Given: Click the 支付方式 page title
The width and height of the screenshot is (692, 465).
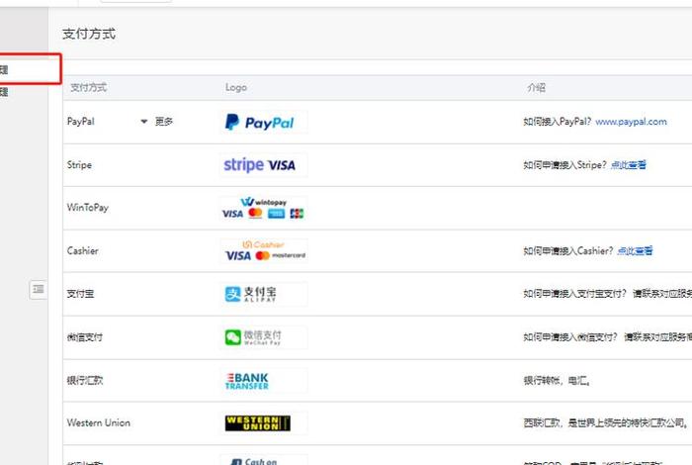Looking at the screenshot, I should tap(89, 34).
